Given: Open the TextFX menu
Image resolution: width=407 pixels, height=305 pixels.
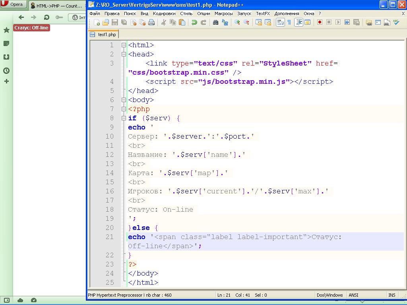Looking at the screenshot, I should [x=263, y=14].
